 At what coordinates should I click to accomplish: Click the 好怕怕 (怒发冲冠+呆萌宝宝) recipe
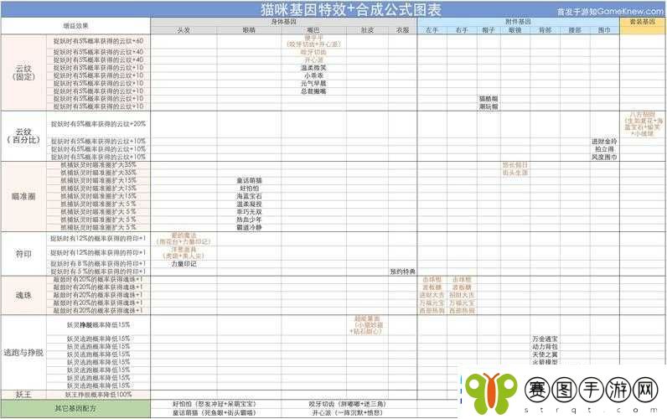[x=215, y=404]
